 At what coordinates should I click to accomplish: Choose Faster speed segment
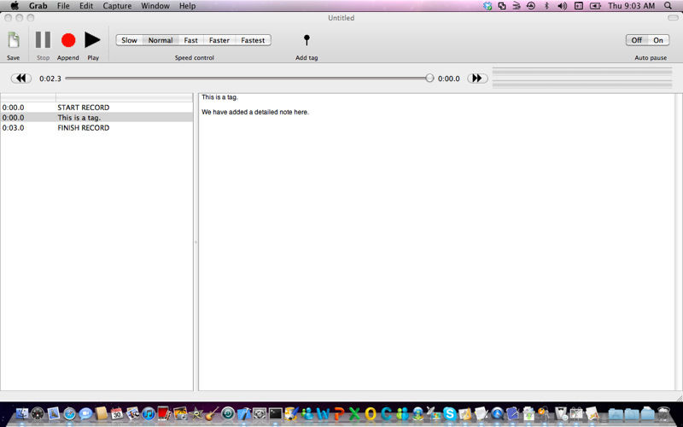click(219, 40)
